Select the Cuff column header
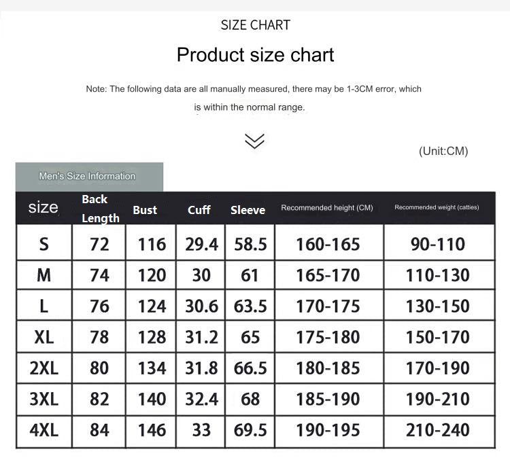 click(x=199, y=210)
